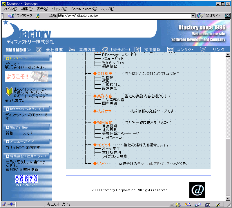The height and width of the screenshot is (208, 232).
Task: Click オーダ受注 in the site map tree
Action: [111, 149]
